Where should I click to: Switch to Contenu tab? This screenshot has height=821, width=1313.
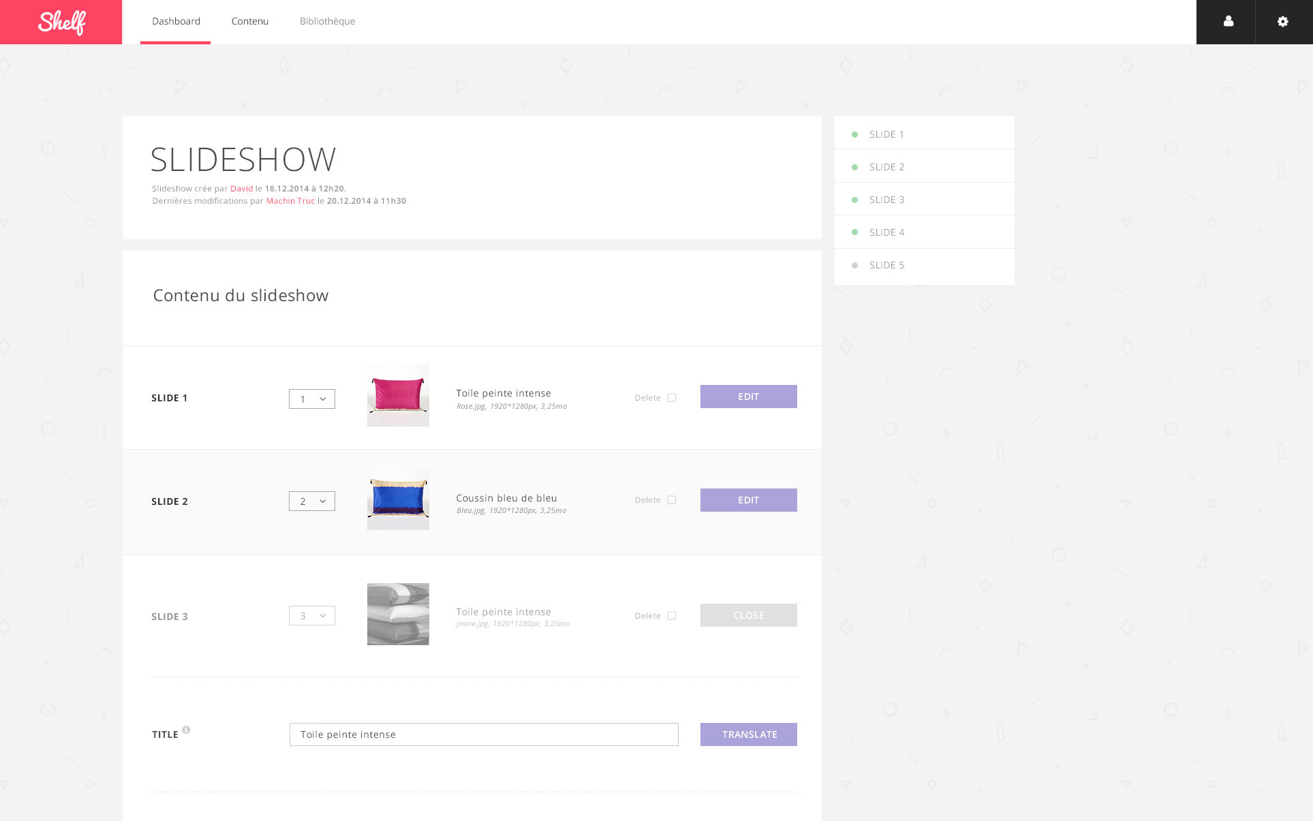tap(250, 21)
